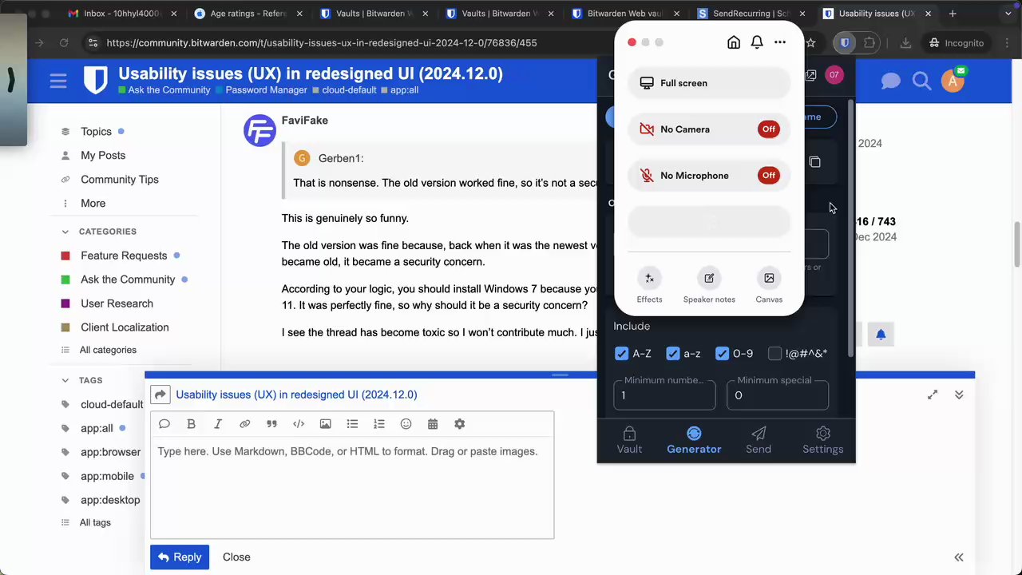Open My Posts in sidebar

click(103, 156)
